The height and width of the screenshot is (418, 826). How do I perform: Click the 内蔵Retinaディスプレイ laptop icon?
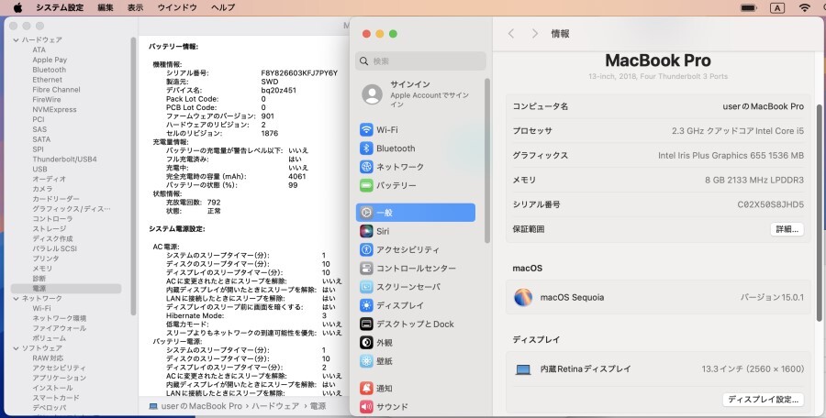click(523, 369)
